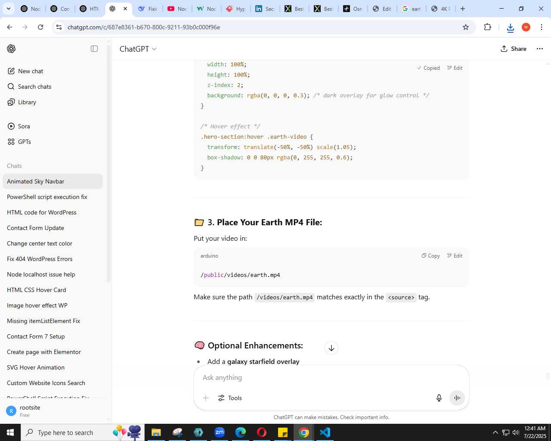This screenshot has width=551, height=441.
Task: Toggle the sidebar collapse icon
Action: pos(94,49)
